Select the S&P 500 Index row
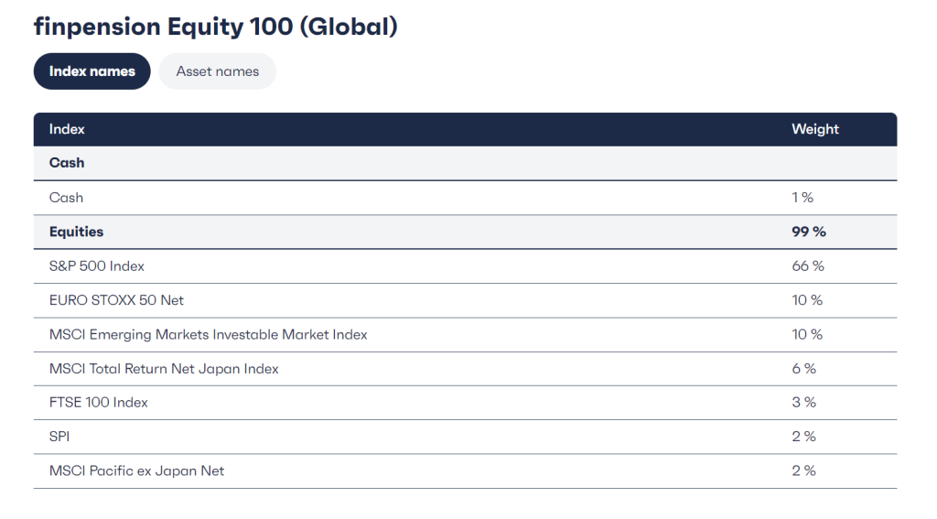The image size is (937, 519). [x=97, y=266]
